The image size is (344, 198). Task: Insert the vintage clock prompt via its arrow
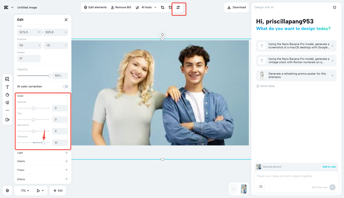point(332,61)
